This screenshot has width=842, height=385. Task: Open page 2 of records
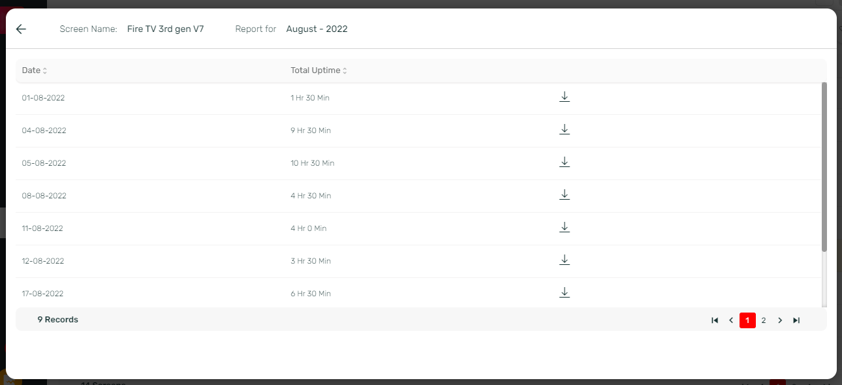[764, 320]
